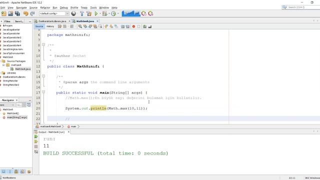Click the Re-run green icon in Output
Screen dimensions: 320x180
click(x=36, y=136)
